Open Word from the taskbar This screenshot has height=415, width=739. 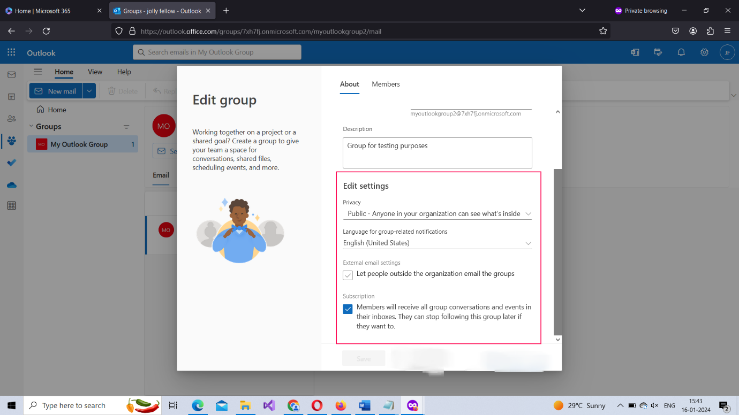pyautogui.click(x=365, y=405)
